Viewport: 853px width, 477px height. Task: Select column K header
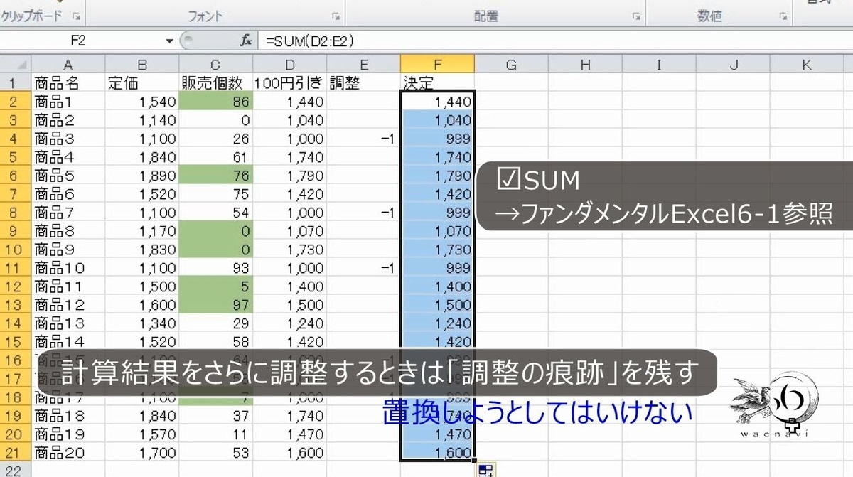coord(807,65)
